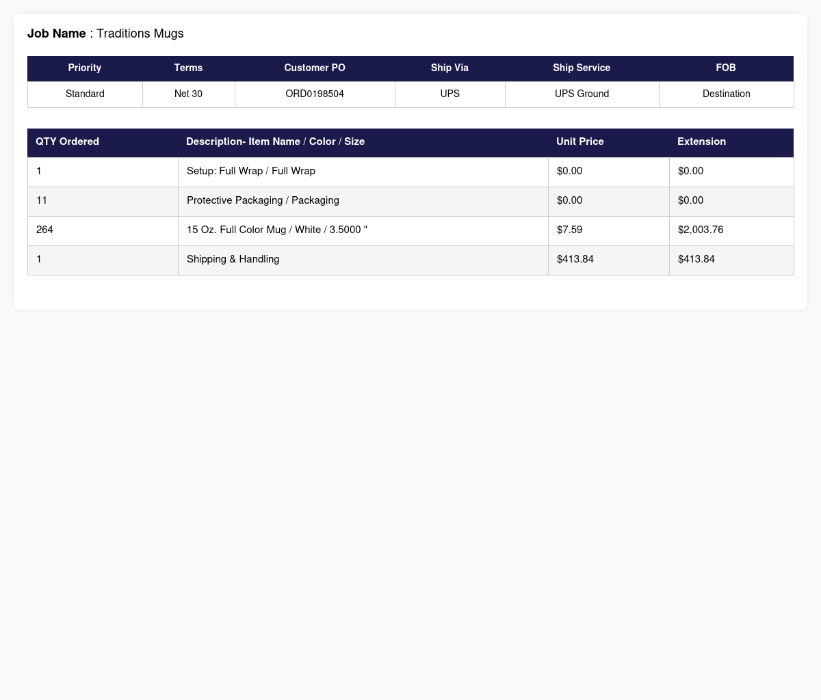
Task: Select 15 Oz. Full Color Mug description
Action: [x=363, y=230]
